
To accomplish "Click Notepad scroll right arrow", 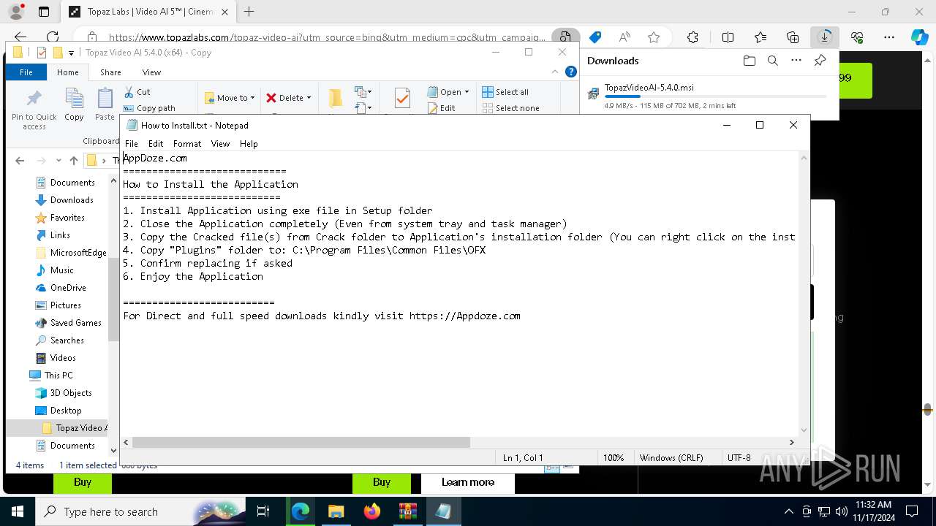I will tap(791, 442).
